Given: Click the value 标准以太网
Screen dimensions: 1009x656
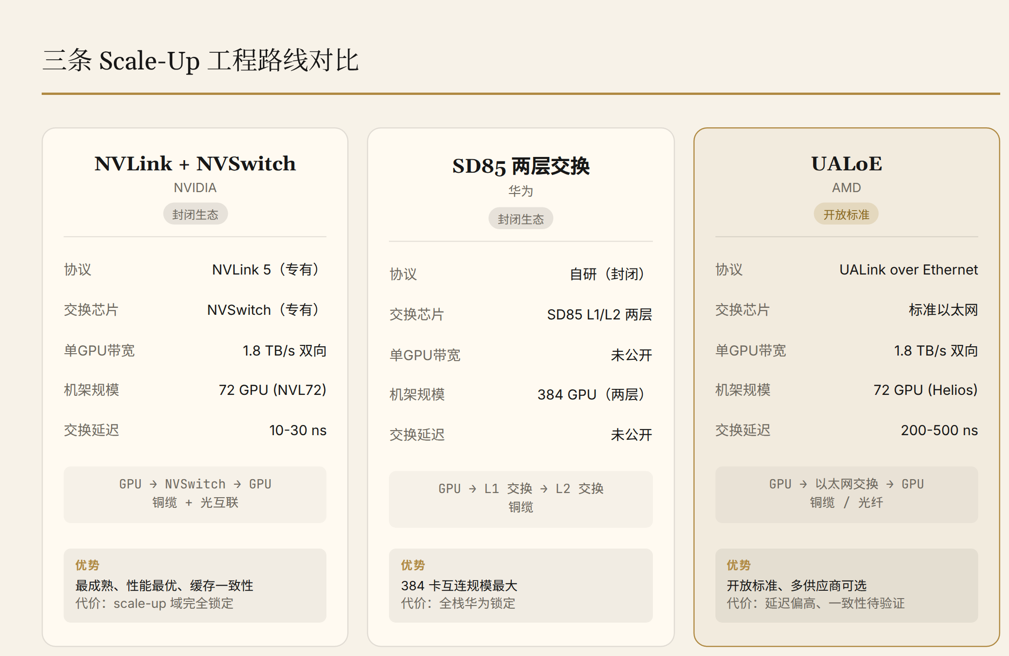Looking at the screenshot, I should pos(943,310).
